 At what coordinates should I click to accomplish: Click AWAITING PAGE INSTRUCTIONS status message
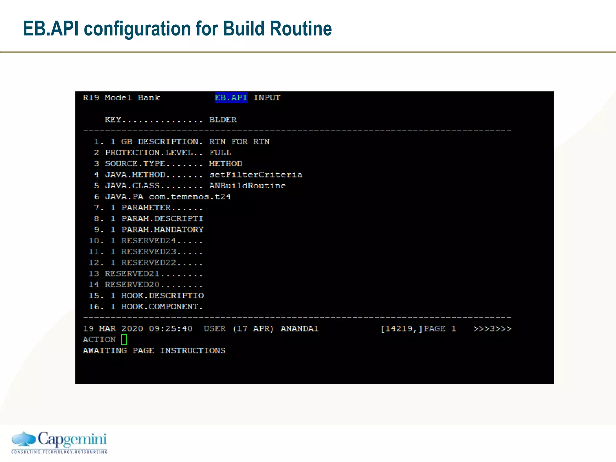tap(154, 351)
